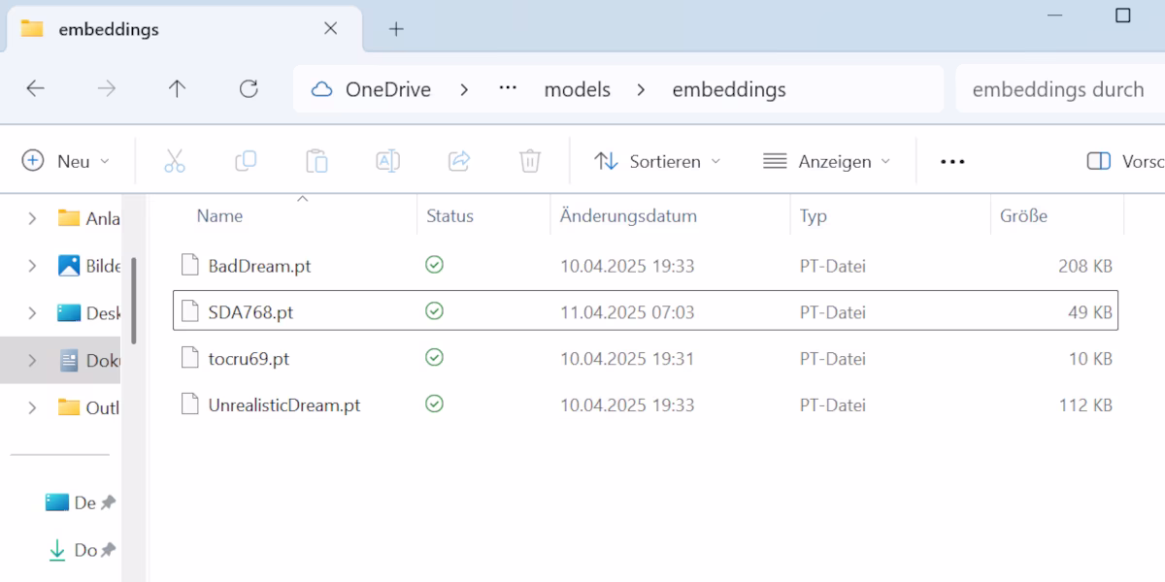The width and height of the screenshot is (1165, 582).
Task: Show hidden path with ellipsis in address bar
Action: click(x=508, y=89)
